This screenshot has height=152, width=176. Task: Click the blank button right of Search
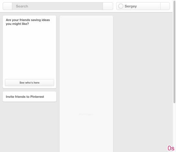108,6
